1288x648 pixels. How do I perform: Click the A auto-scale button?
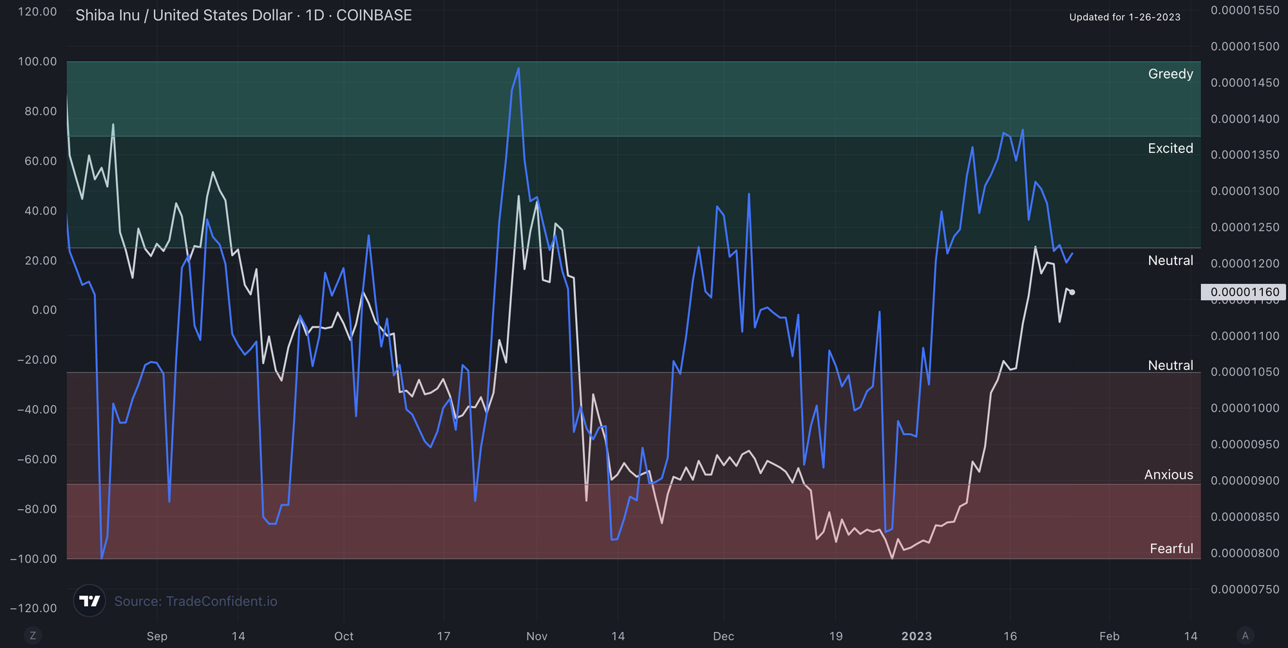[1245, 636]
